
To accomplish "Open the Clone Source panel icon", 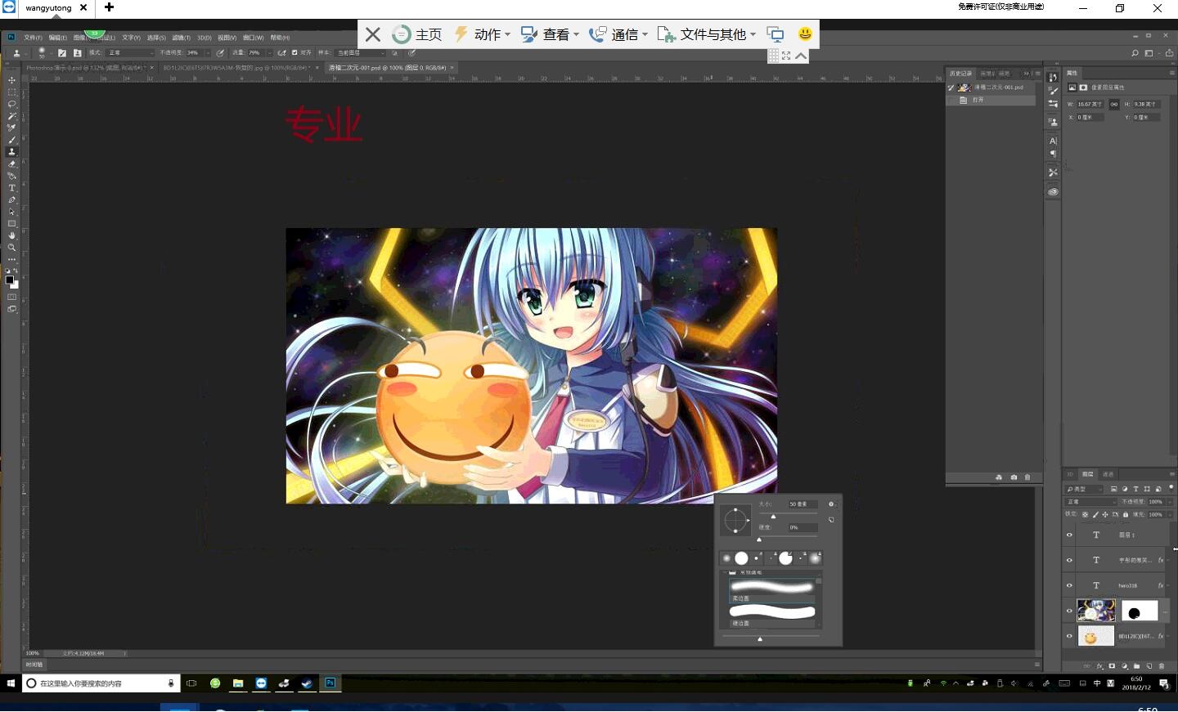I will [x=1053, y=122].
